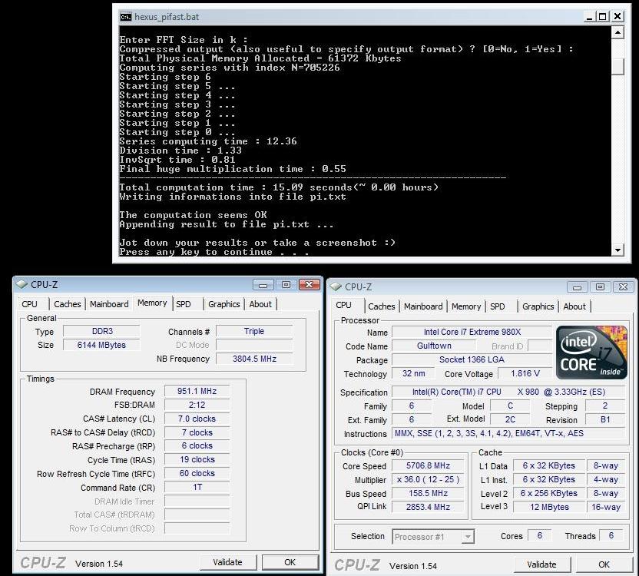Click the 32 nm Technology value
The image size is (639, 576).
413,373
